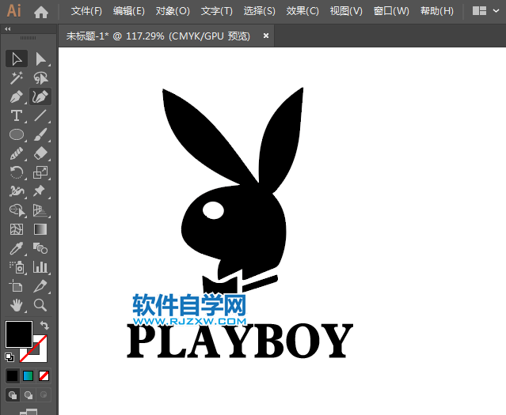The image size is (506, 415).
Task: Pick the Puppet Warp pin tool
Action: [x=40, y=191]
